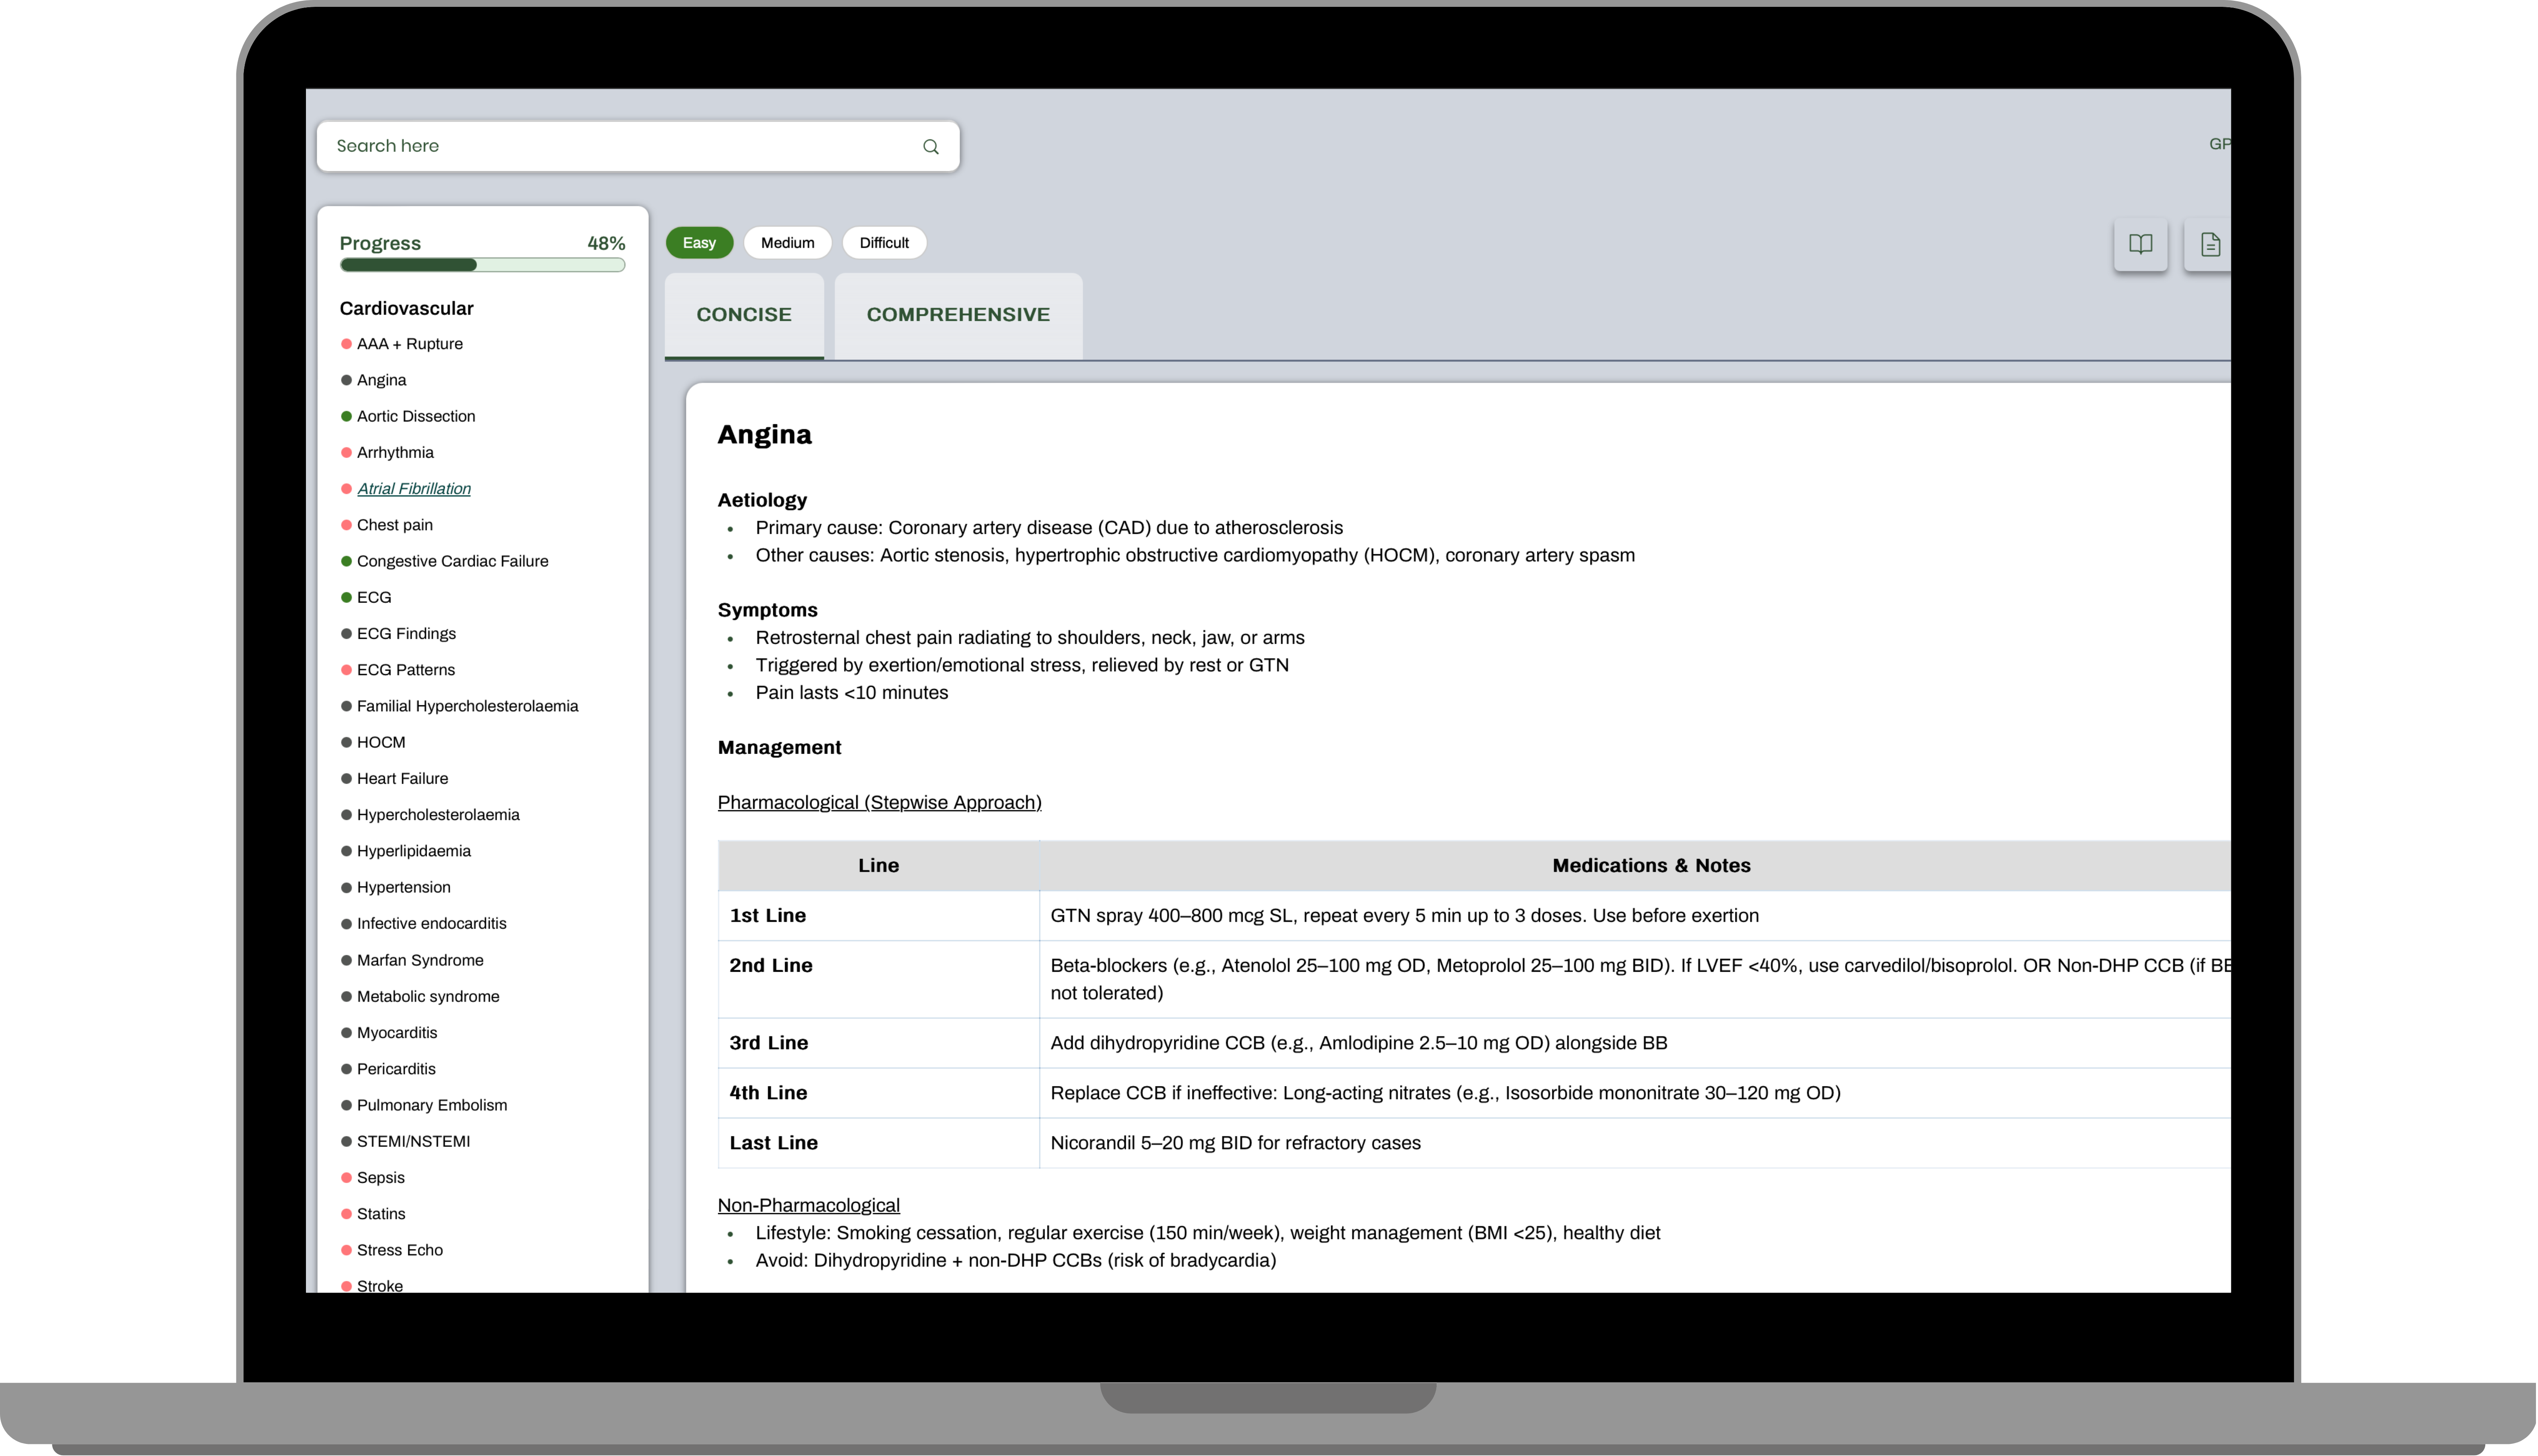Switch to the COMPREHENSIVE tab
Screen dimensions: 2538x1456
click(958, 315)
